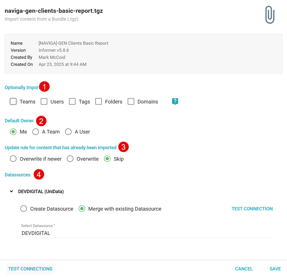Enable the Folders checkbox
The image size is (287, 277).
[98, 101]
